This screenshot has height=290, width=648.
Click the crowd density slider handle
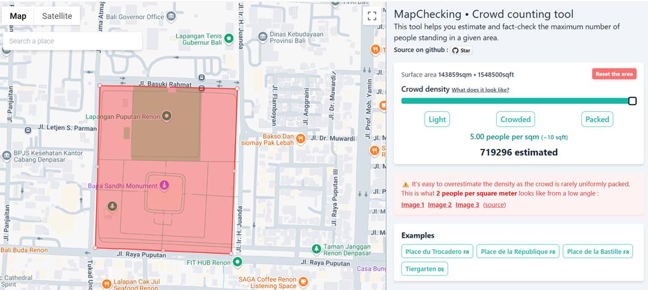[x=632, y=101]
